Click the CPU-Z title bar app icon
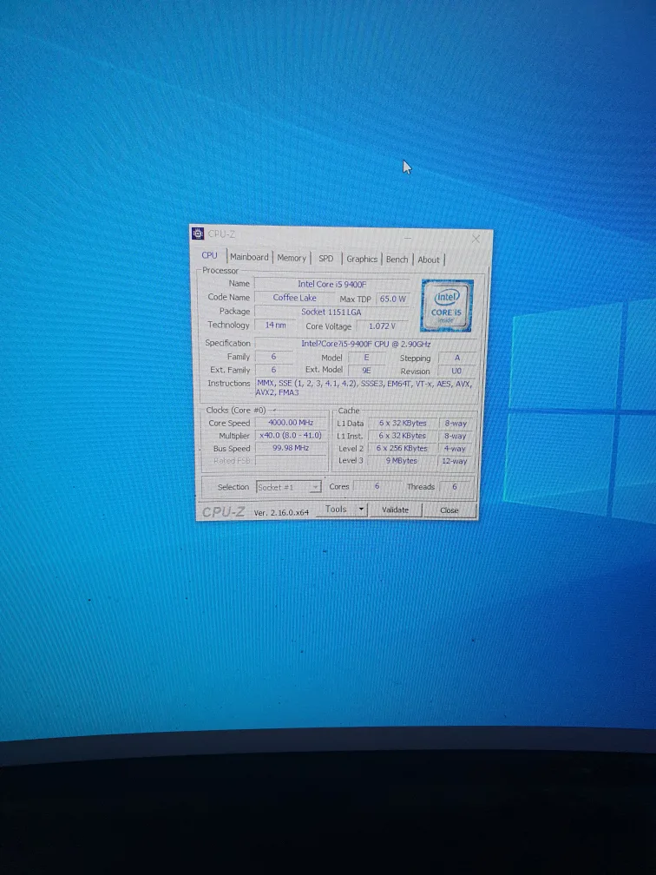 tap(198, 234)
